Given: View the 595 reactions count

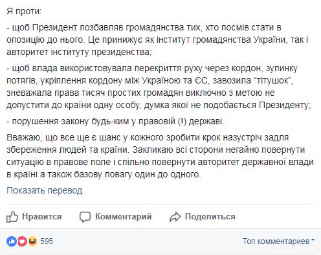Looking at the screenshot, I should tap(47, 241).
